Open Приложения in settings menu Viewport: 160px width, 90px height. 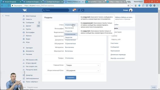pyautogui.click(x=115, y=51)
